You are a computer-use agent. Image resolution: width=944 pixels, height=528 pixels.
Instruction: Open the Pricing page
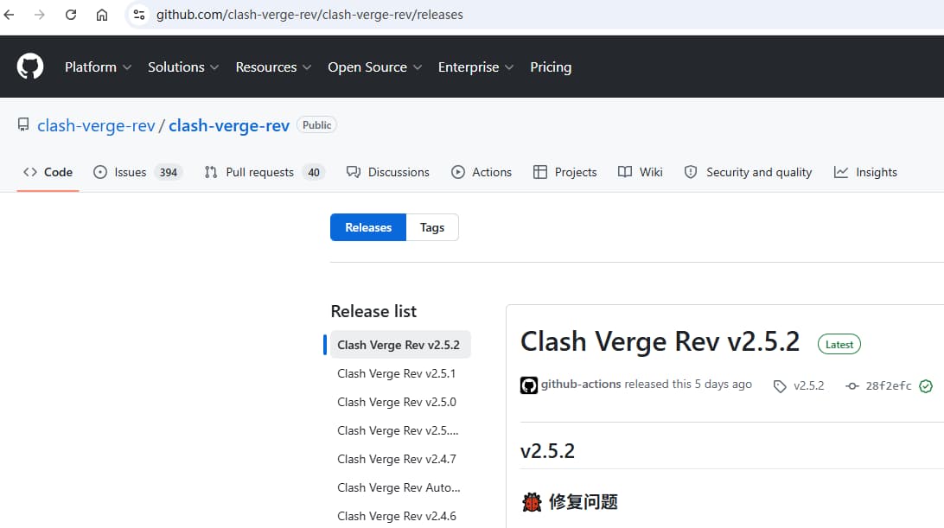pyautogui.click(x=551, y=67)
